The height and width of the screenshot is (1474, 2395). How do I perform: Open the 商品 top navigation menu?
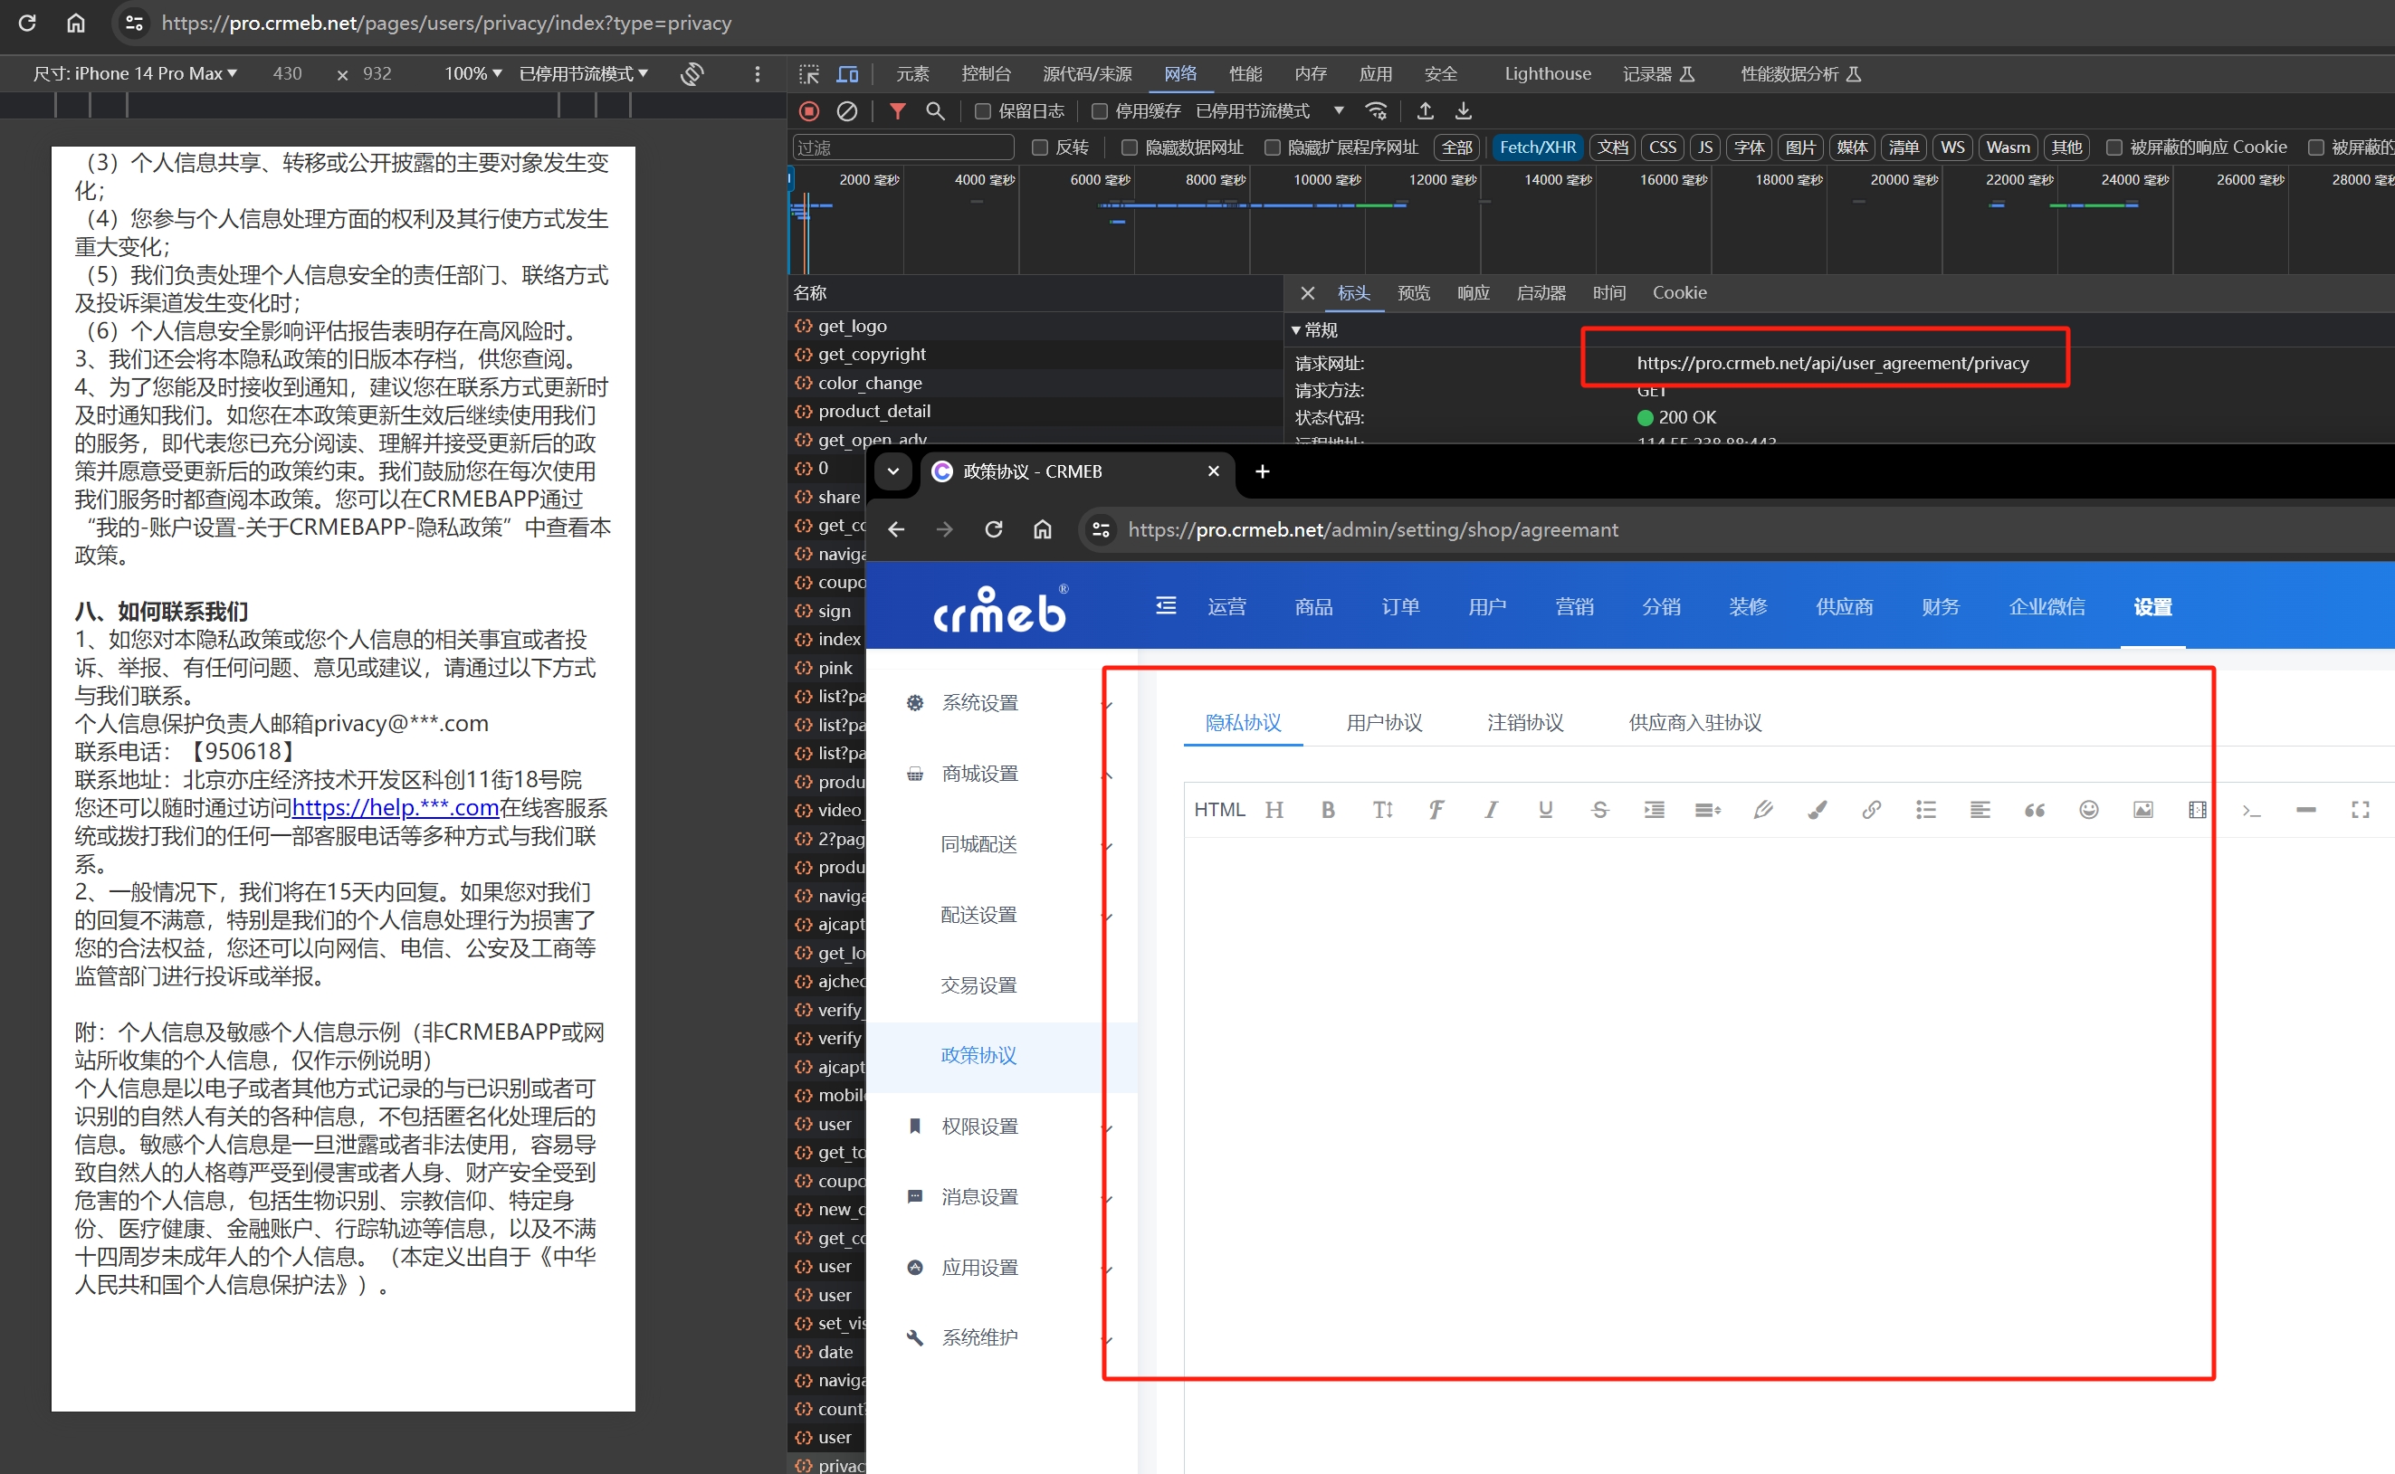(1313, 607)
